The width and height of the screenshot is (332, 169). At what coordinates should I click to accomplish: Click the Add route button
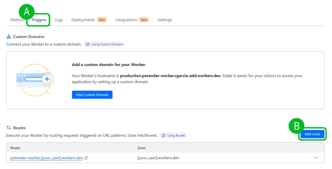[312, 134]
